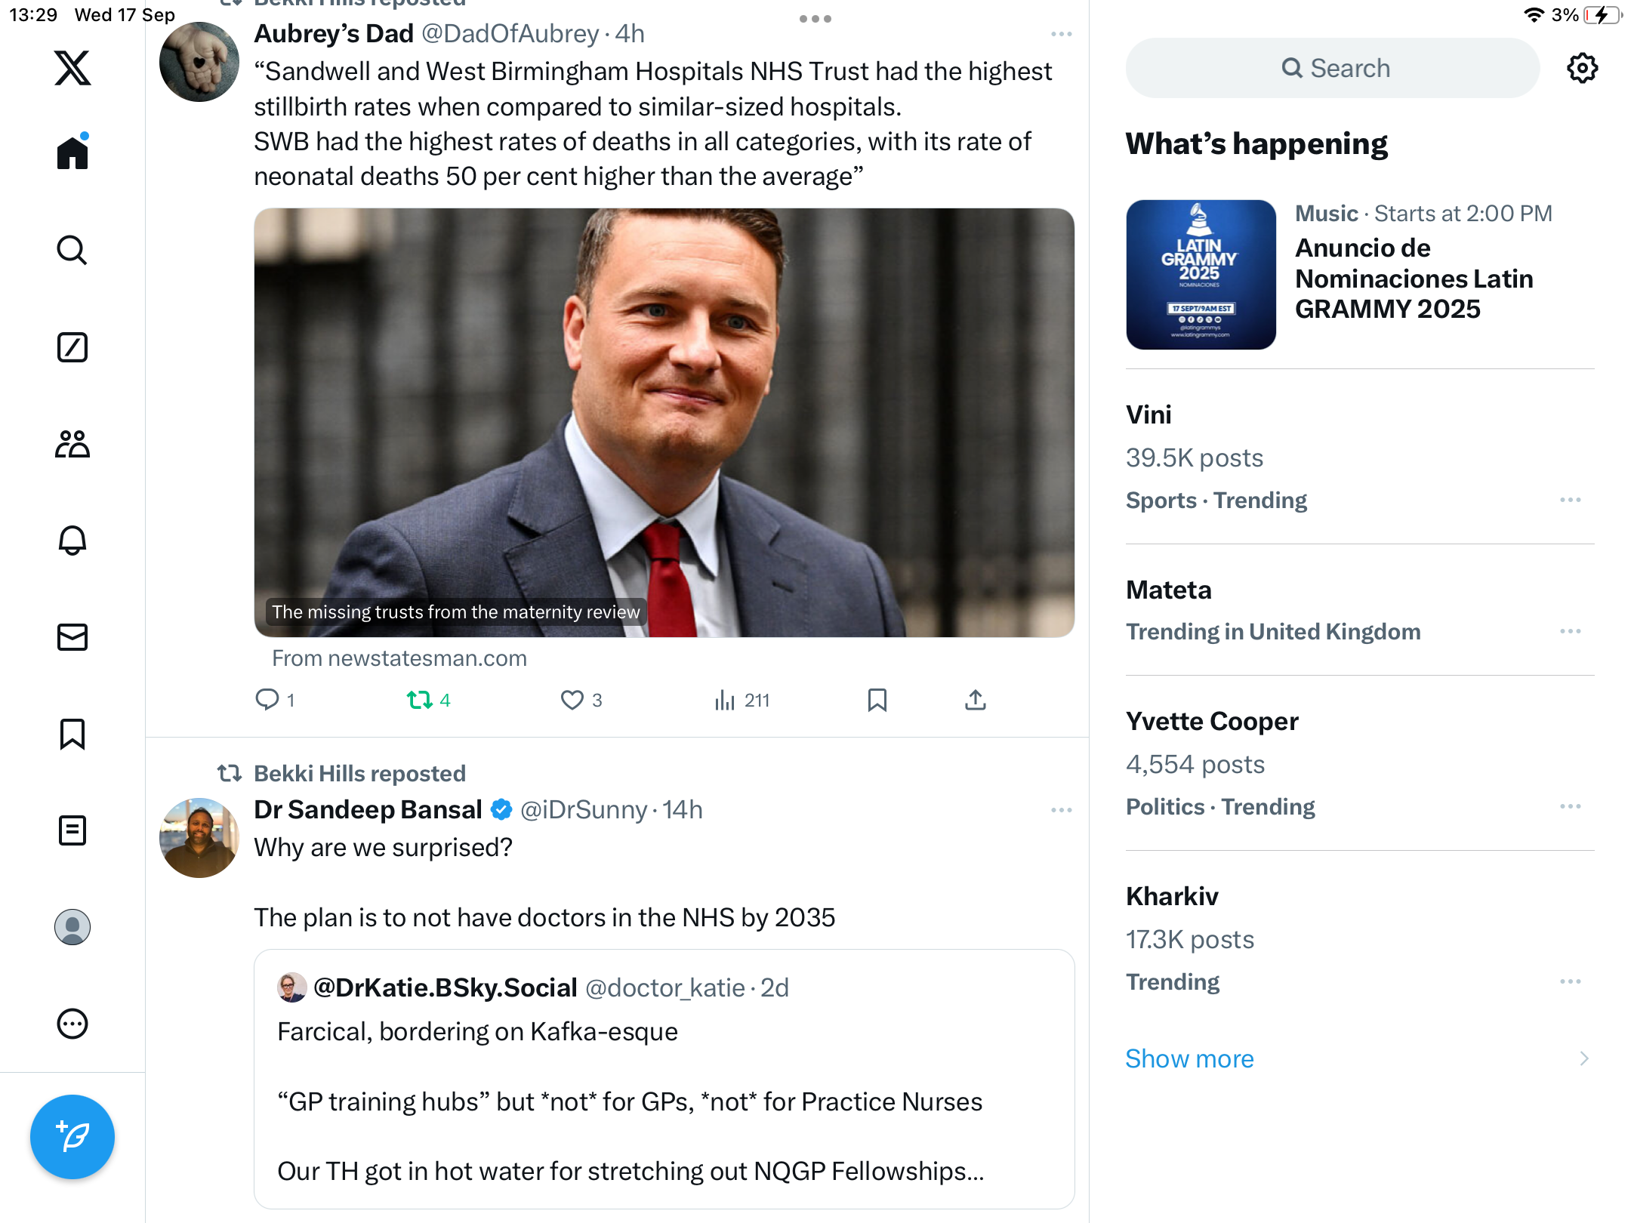Open Messages envelope icon
This screenshot has width=1631, height=1223.
[72, 637]
